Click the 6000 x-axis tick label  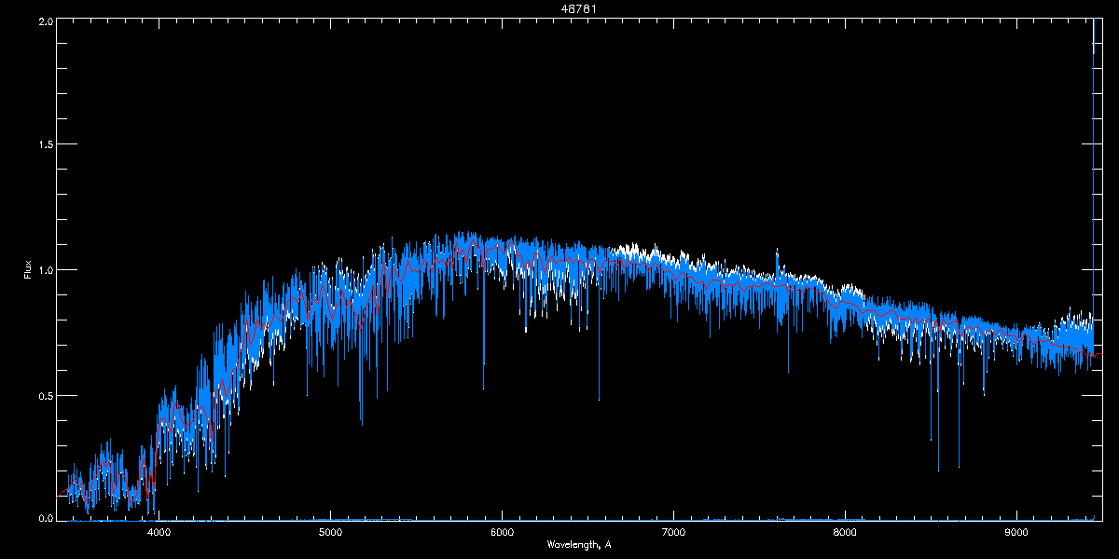tap(502, 533)
